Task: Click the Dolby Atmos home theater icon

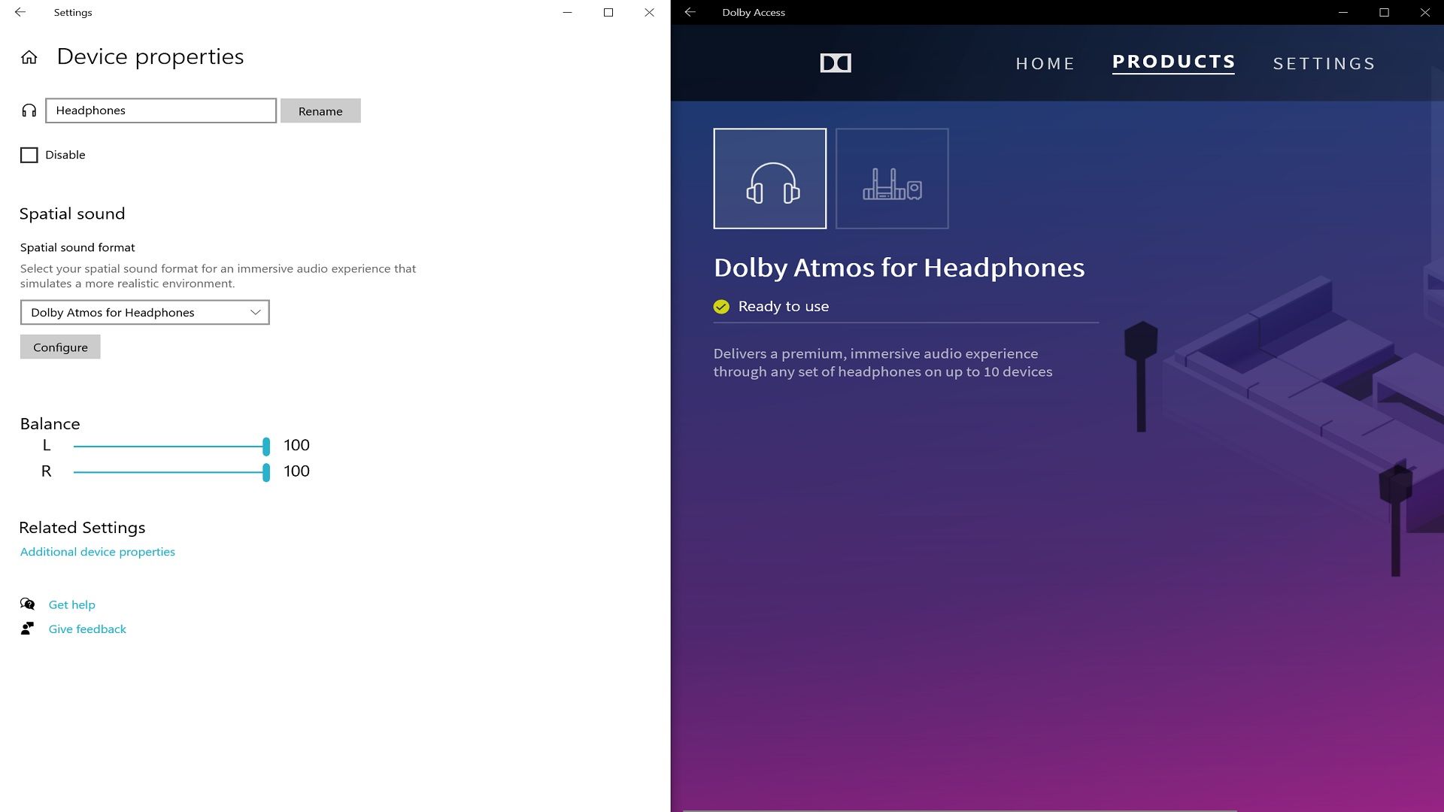Action: point(890,178)
